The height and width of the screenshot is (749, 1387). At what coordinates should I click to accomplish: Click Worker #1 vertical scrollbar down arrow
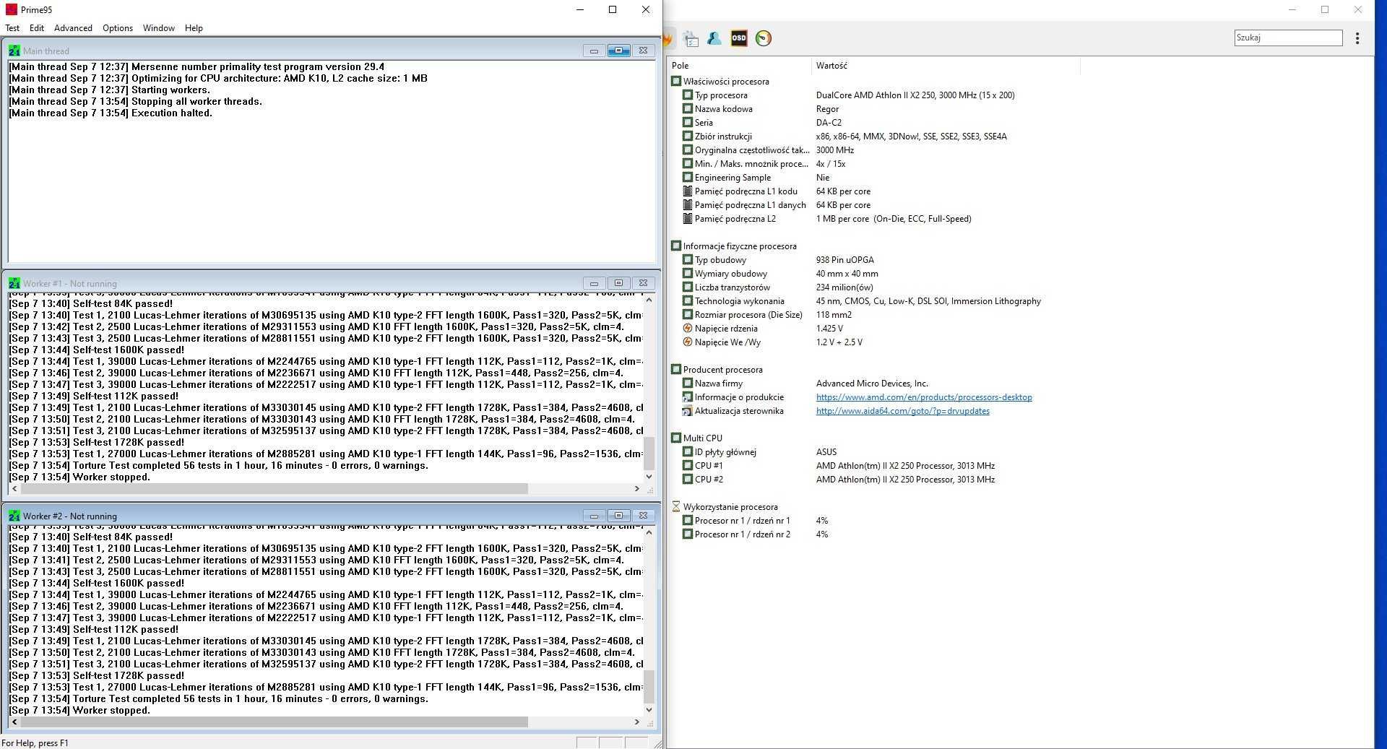pyautogui.click(x=649, y=476)
